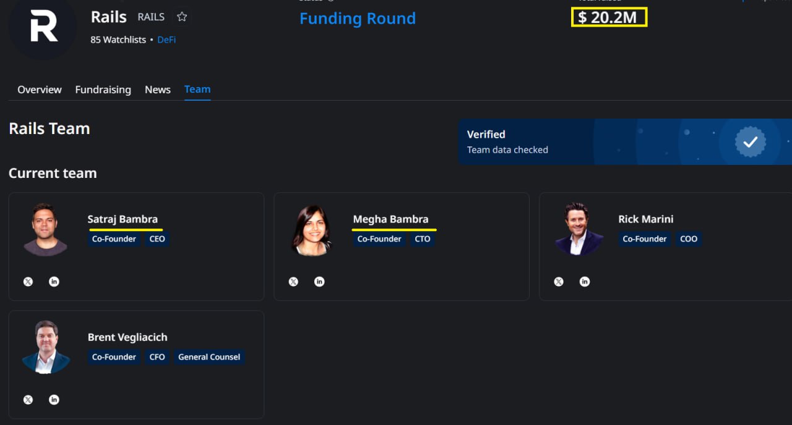792x425 pixels.
Task: Click Satraj Bambra's profile photo
Action: 45,229
